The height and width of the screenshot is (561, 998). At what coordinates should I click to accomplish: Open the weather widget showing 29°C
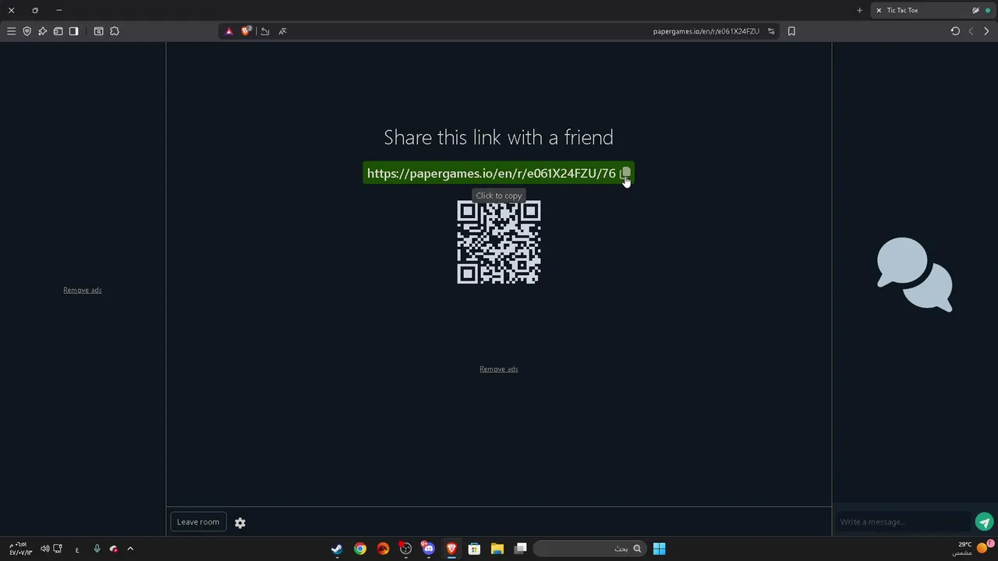(x=972, y=549)
